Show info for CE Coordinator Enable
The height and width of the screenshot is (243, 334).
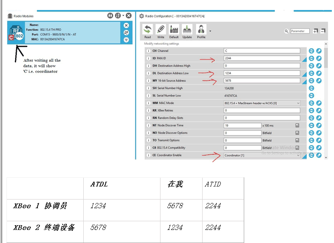148,155
